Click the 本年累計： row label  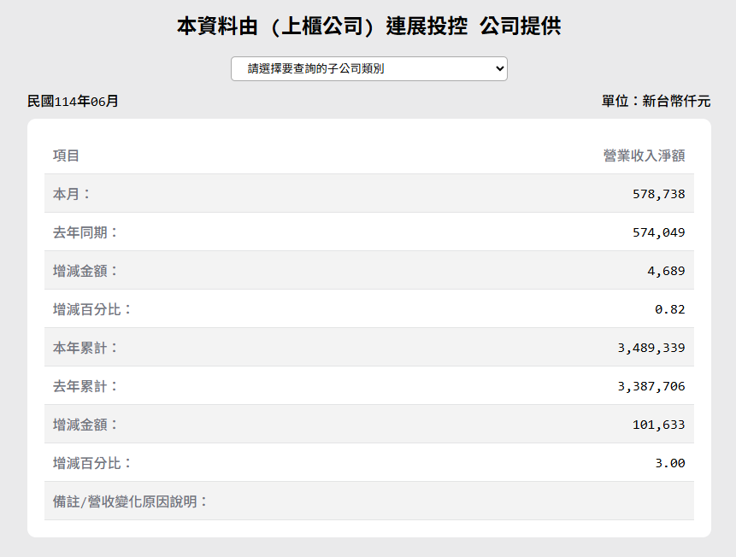coord(85,348)
